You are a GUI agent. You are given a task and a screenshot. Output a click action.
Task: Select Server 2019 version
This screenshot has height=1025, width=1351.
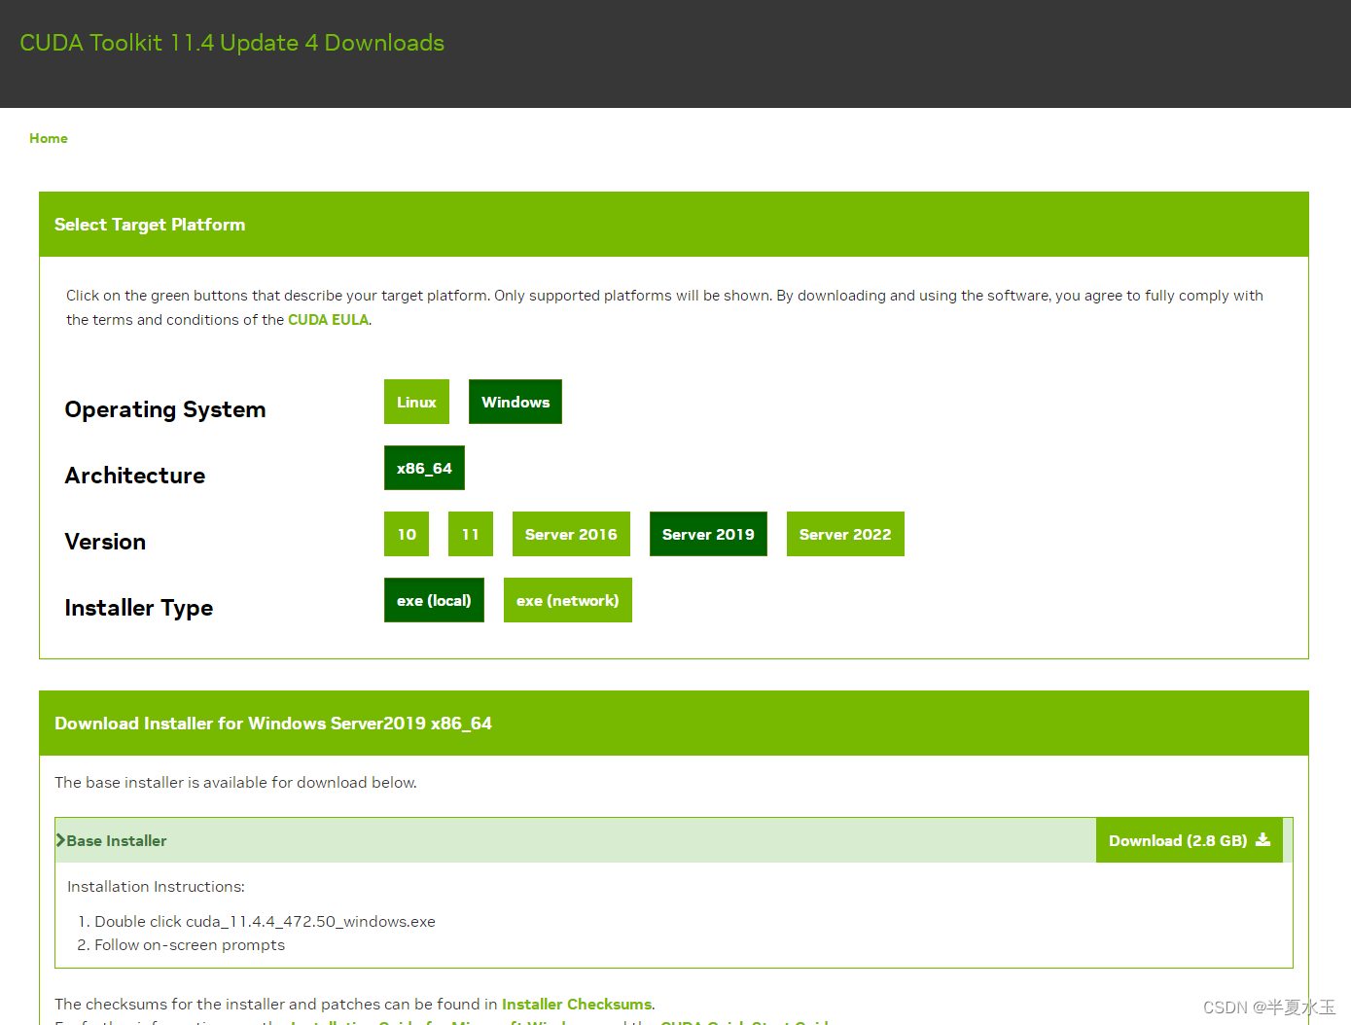click(708, 534)
